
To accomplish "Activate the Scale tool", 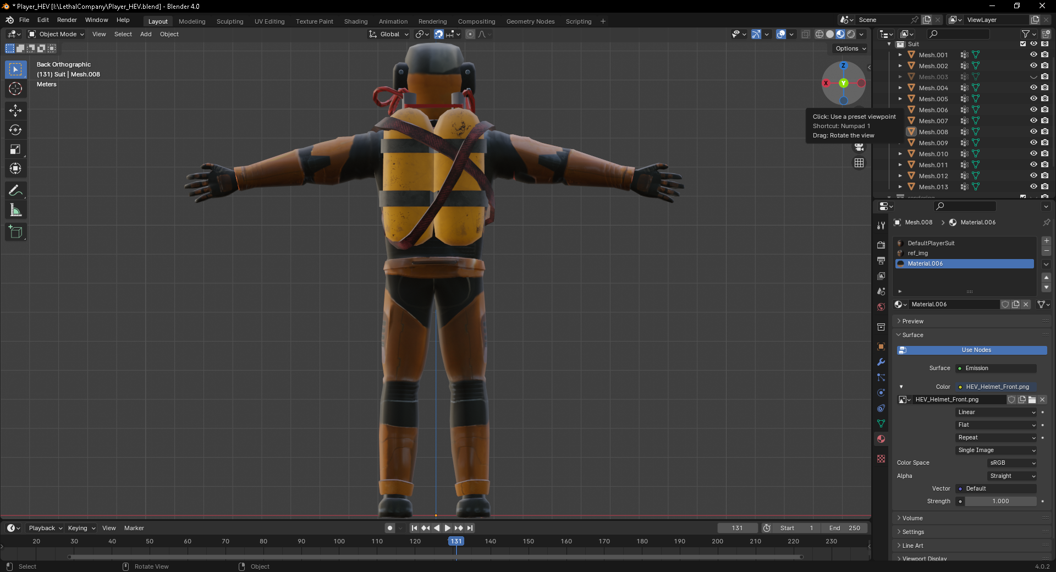I will [15, 149].
